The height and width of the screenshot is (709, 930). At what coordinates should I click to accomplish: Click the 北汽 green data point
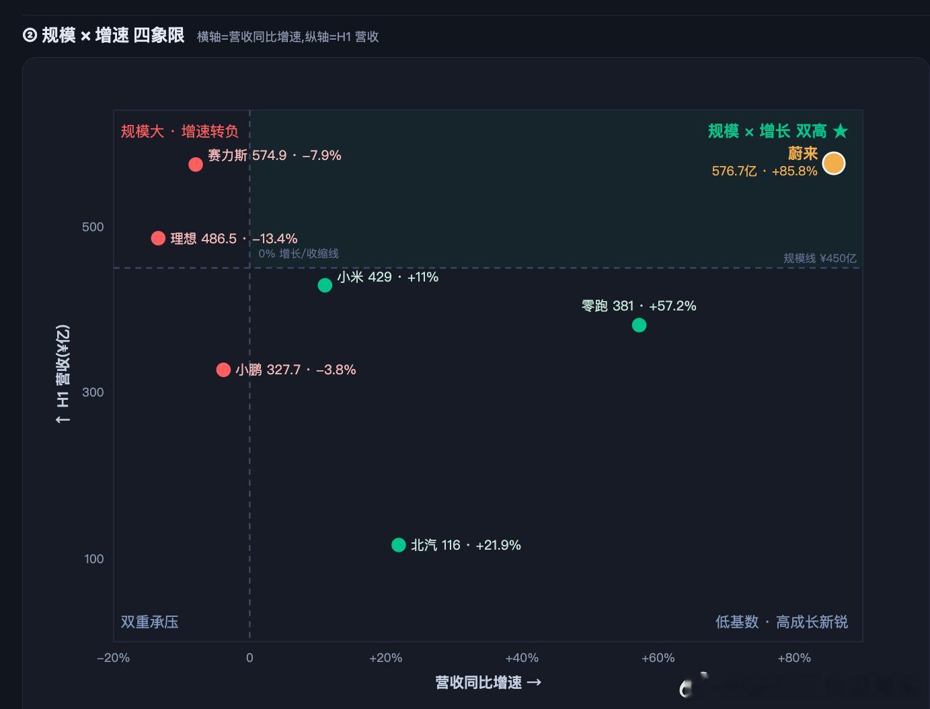click(x=399, y=545)
